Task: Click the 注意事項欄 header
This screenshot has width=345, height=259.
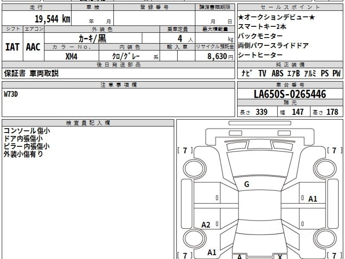Action: [118, 85]
